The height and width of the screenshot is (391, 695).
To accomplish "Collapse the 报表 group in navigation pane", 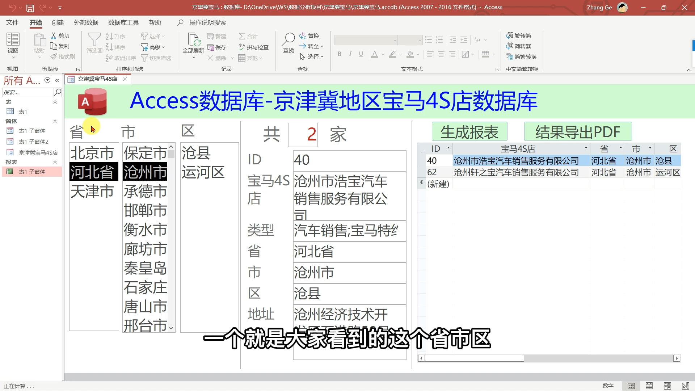I will pyautogui.click(x=55, y=162).
